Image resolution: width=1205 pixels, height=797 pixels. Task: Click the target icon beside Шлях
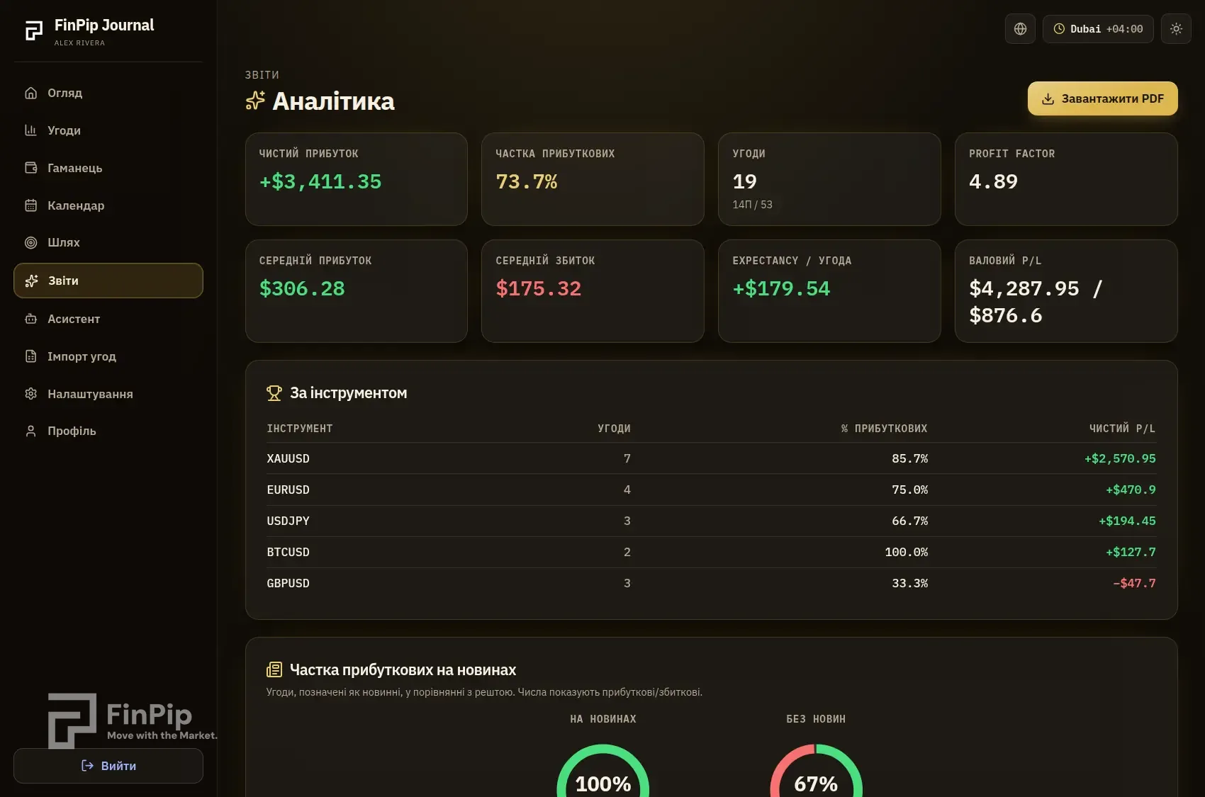pyautogui.click(x=30, y=242)
